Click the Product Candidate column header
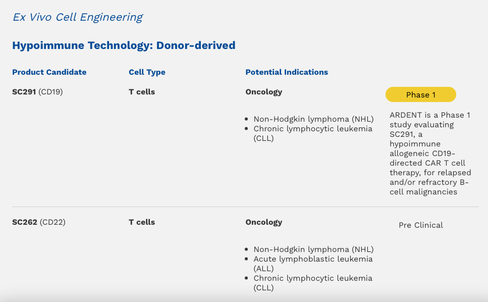Screen dimensions: 488x302 pyautogui.click(x=49, y=72)
